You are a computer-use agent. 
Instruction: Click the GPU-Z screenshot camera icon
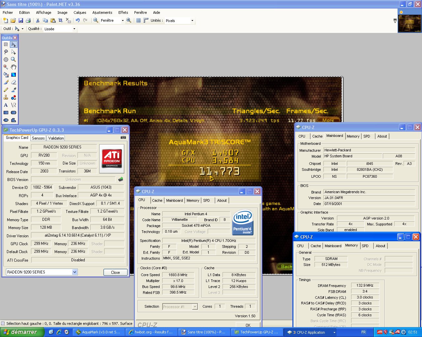click(123, 138)
